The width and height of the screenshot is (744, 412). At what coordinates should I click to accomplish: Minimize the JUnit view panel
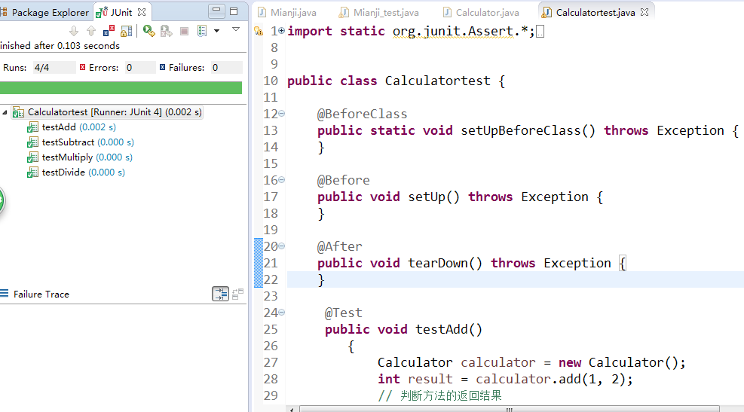tap(216, 11)
